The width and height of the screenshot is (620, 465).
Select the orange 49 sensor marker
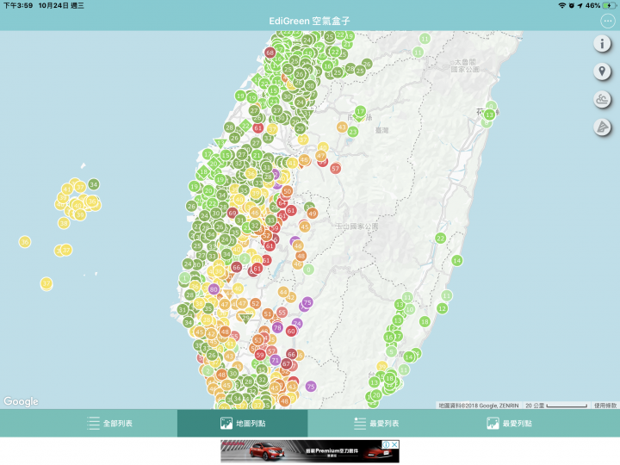313,214
